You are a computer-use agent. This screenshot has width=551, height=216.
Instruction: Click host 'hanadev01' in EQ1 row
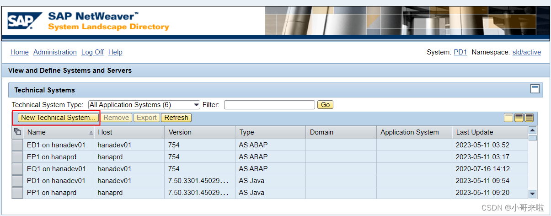(x=114, y=169)
